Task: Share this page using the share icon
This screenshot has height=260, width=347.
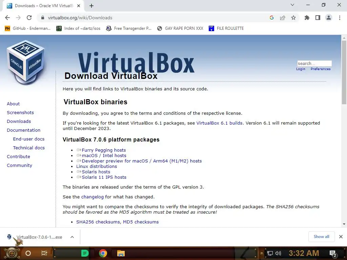Action: [x=283, y=18]
